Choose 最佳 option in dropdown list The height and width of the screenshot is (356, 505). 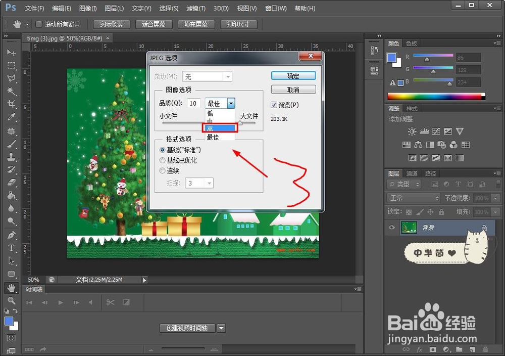click(220, 137)
